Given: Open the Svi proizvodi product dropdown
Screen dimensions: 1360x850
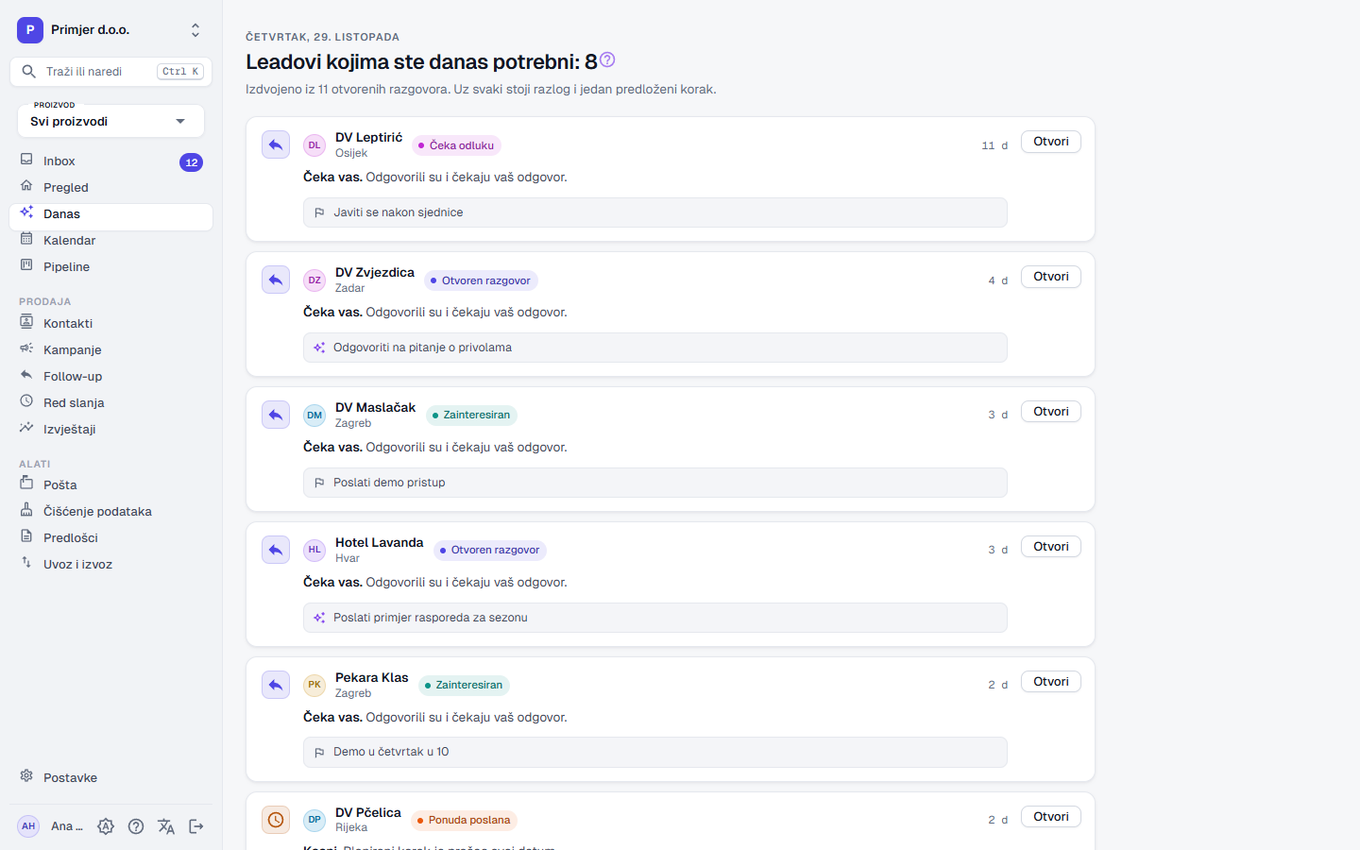Looking at the screenshot, I should [111, 121].
